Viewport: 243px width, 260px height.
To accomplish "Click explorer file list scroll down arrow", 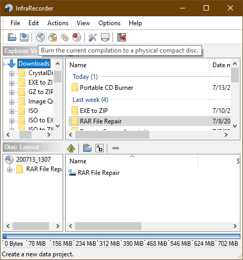I will pos(235,126).
